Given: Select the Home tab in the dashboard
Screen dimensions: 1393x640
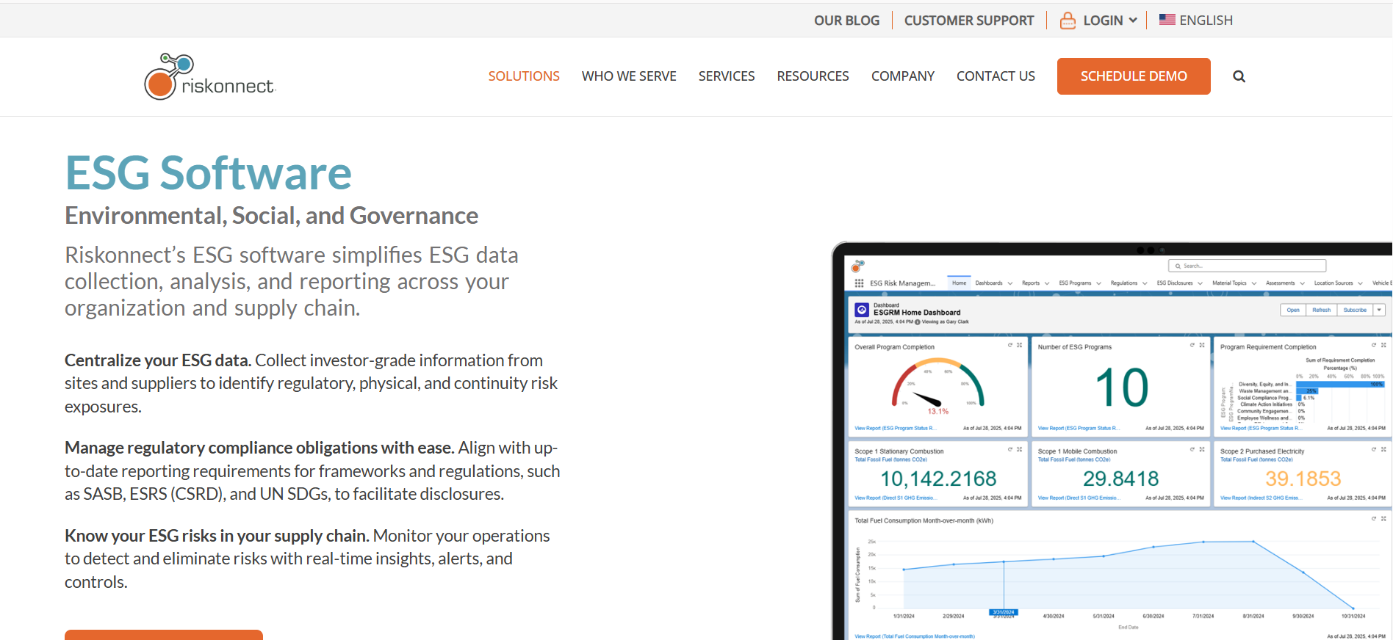Looking at the screenshot, I should (x=960, y=283).
